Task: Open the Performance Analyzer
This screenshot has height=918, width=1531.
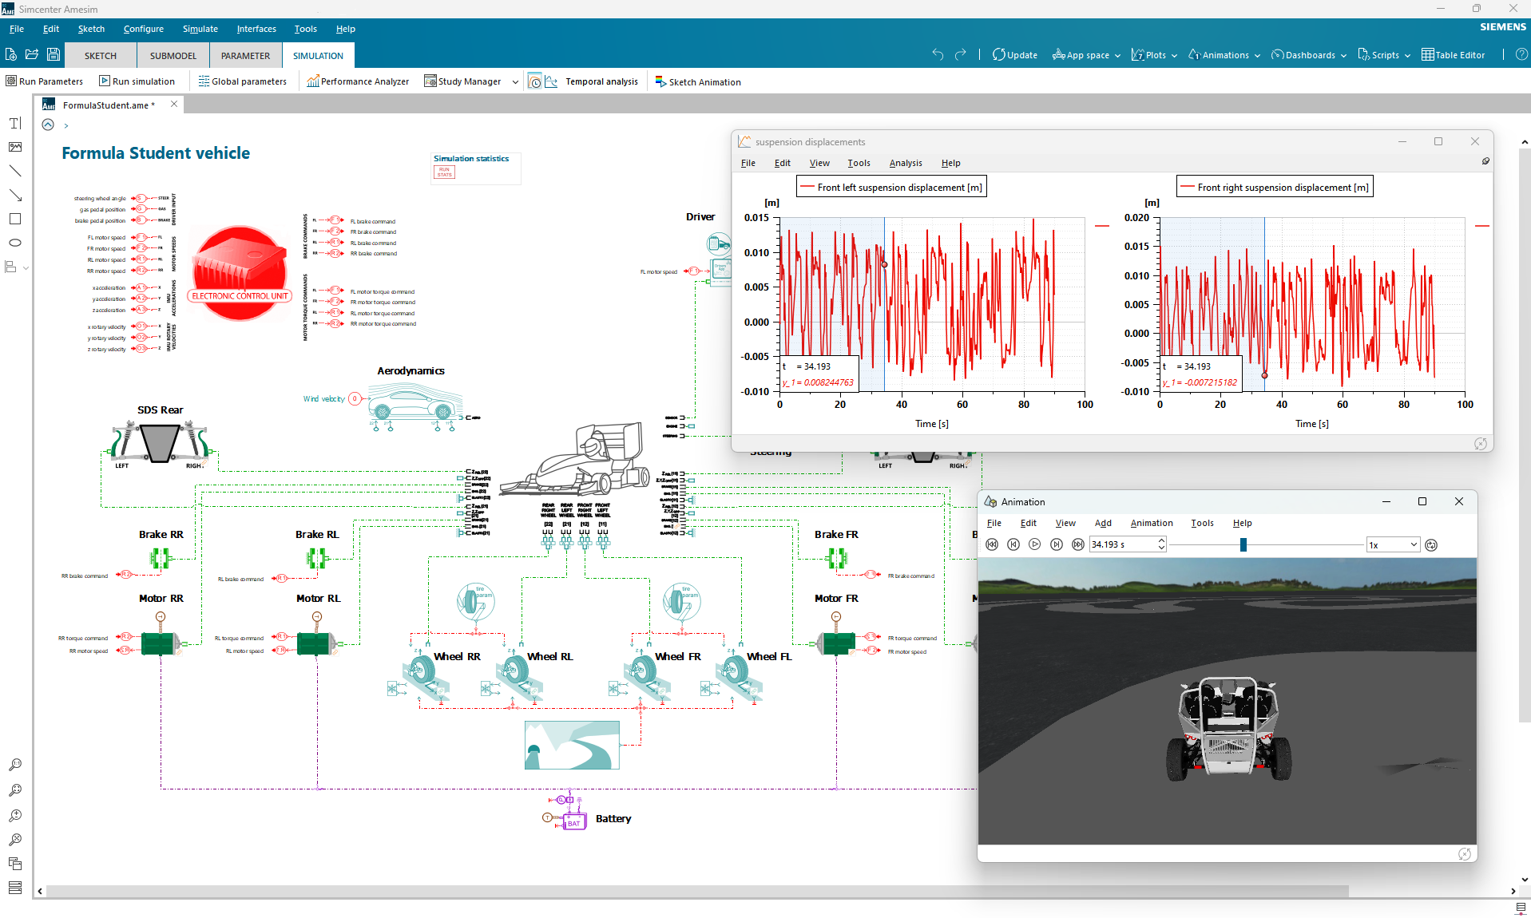Action: (x=358, y=81)
